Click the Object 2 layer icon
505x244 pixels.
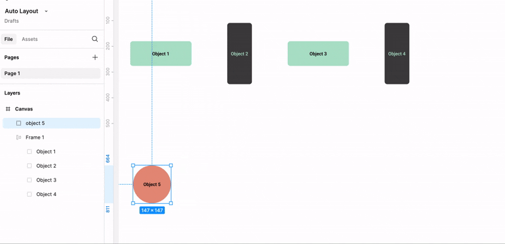tap(29, 166)
